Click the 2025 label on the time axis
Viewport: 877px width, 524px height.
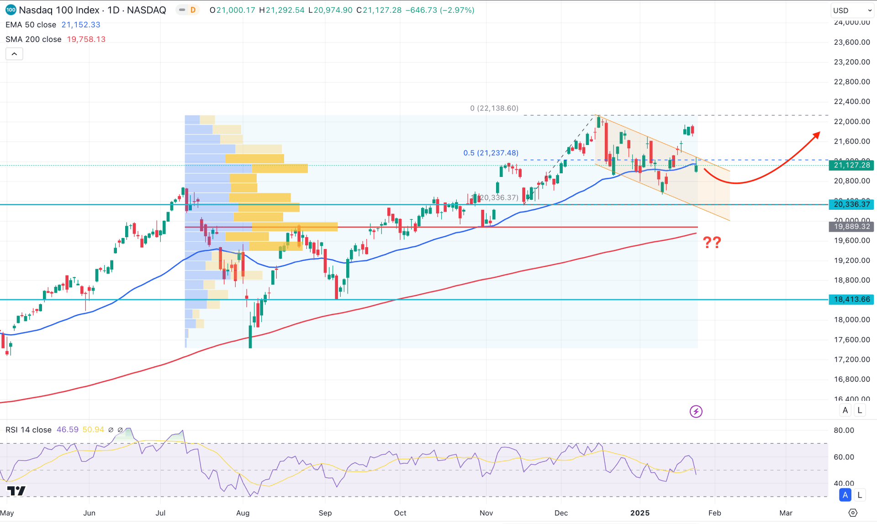tap(639, 513)
